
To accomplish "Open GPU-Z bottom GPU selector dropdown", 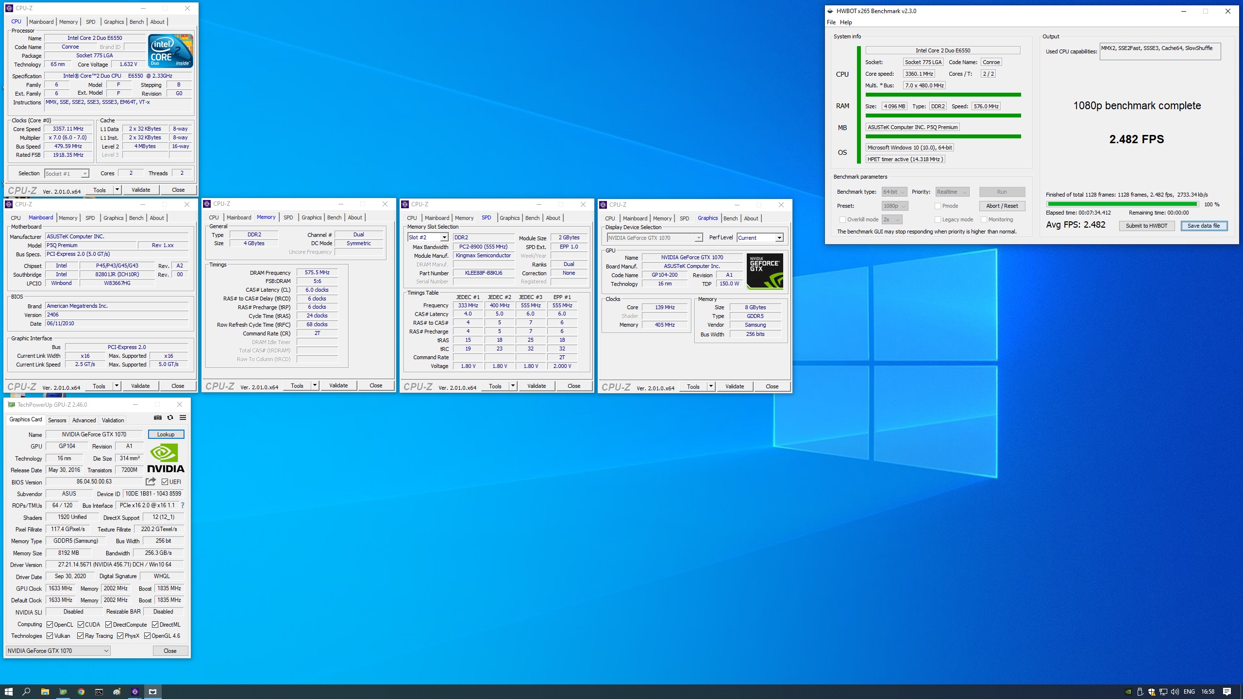I will [58, 651].
